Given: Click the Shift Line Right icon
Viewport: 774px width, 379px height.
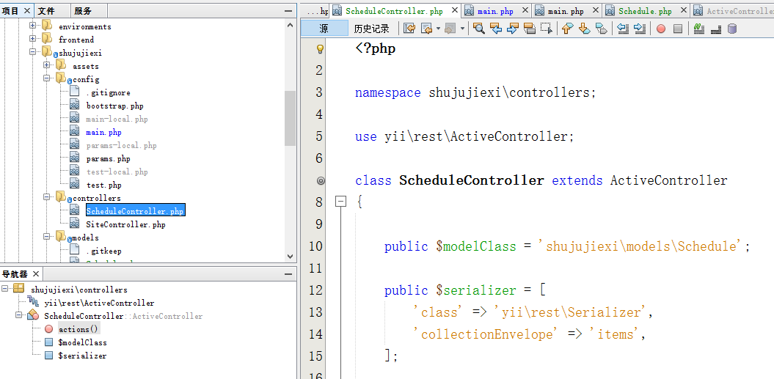Looking at the screenshot, I should pos(640,29).
